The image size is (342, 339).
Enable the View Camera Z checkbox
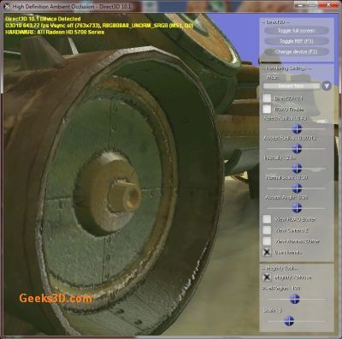pyautogui.click(x=267, y=230)
